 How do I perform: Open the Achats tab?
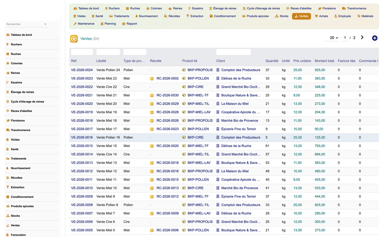tap(321, 16)
